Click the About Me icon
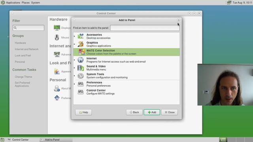Viewport: 253px width, 142px height. coord(57,88)
